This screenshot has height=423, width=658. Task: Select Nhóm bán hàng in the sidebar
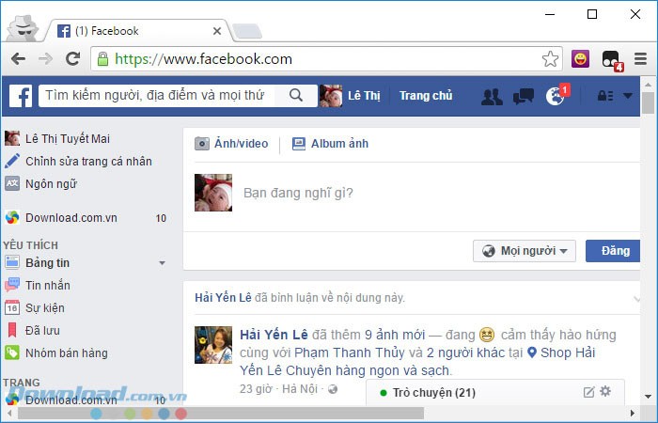coord(67,352)
